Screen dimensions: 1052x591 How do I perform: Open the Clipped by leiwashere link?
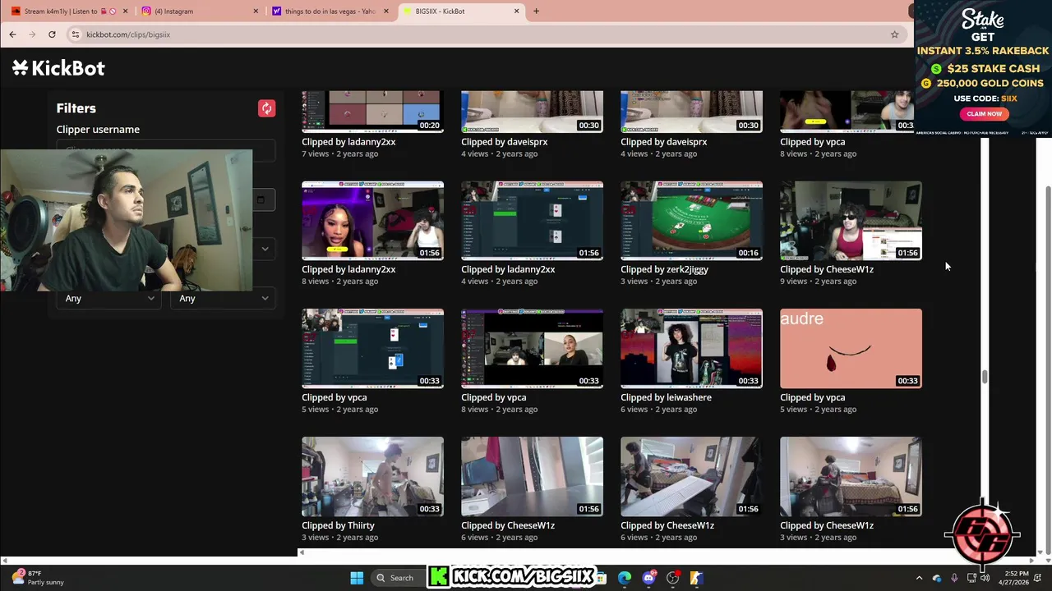click(666, 397)
